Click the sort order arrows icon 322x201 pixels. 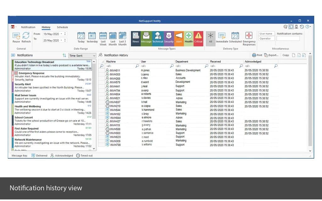[64, 56]
